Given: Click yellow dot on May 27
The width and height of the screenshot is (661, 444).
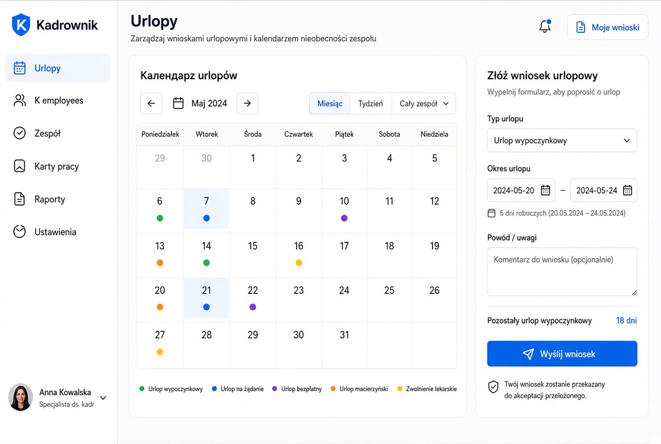Looking at the screenshot, I should 160,352.
